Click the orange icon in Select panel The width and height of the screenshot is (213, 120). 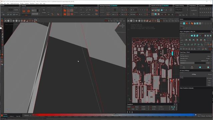(x=192, y=24)
